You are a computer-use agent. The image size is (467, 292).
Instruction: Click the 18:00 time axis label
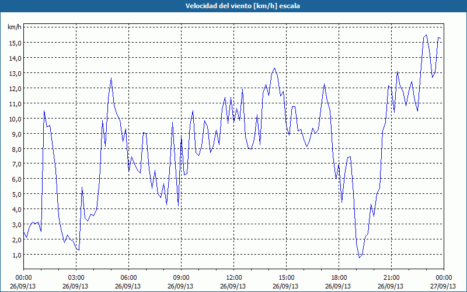click(x=339, y=278)
